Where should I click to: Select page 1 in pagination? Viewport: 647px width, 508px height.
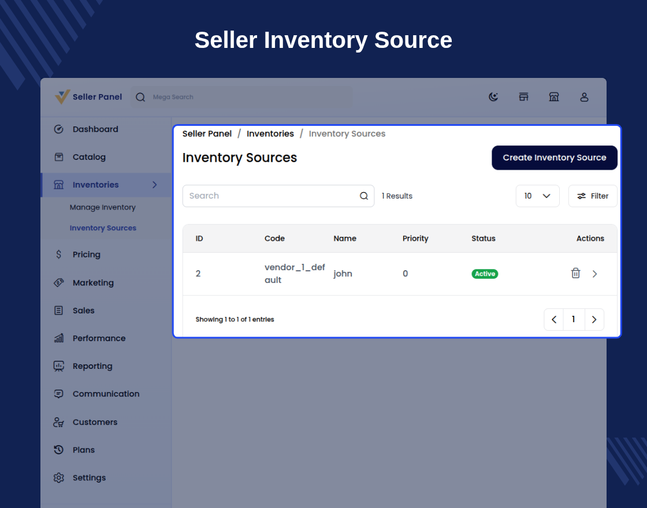point(573,319)
